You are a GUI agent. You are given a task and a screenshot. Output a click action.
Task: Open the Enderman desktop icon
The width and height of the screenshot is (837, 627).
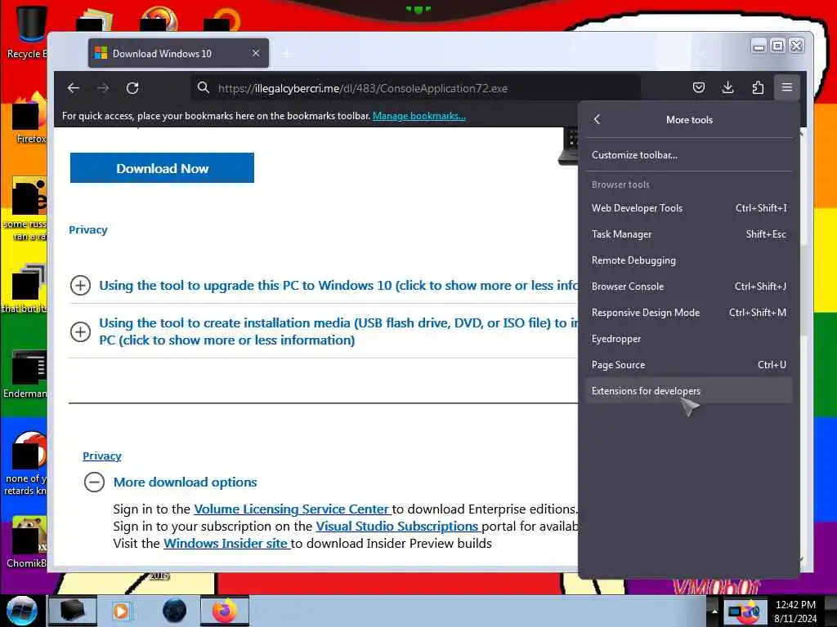click(25, 373)
